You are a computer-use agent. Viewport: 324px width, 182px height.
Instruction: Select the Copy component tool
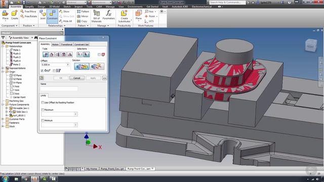82,21
